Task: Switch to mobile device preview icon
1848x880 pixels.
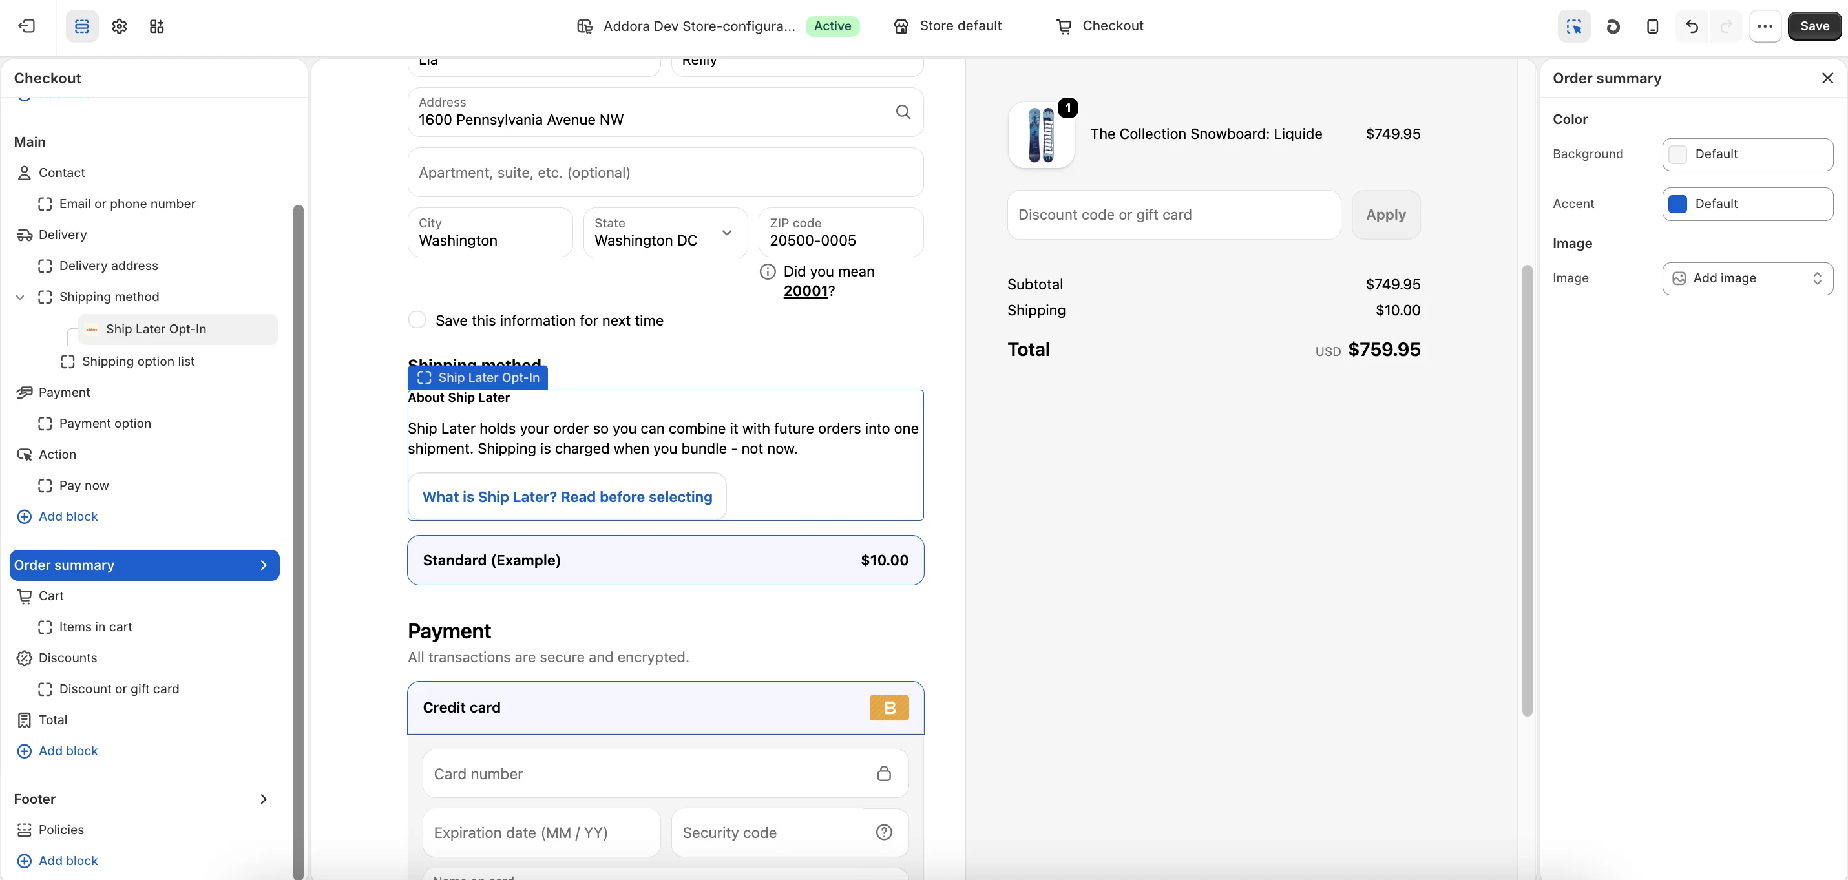Action: point(1652,26)
